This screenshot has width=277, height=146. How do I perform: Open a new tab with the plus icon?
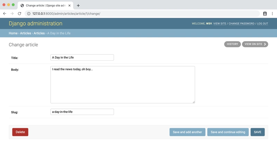[78, 6]
